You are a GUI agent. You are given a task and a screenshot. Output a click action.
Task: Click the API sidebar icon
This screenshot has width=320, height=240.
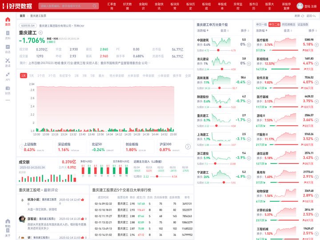(8, 76)
